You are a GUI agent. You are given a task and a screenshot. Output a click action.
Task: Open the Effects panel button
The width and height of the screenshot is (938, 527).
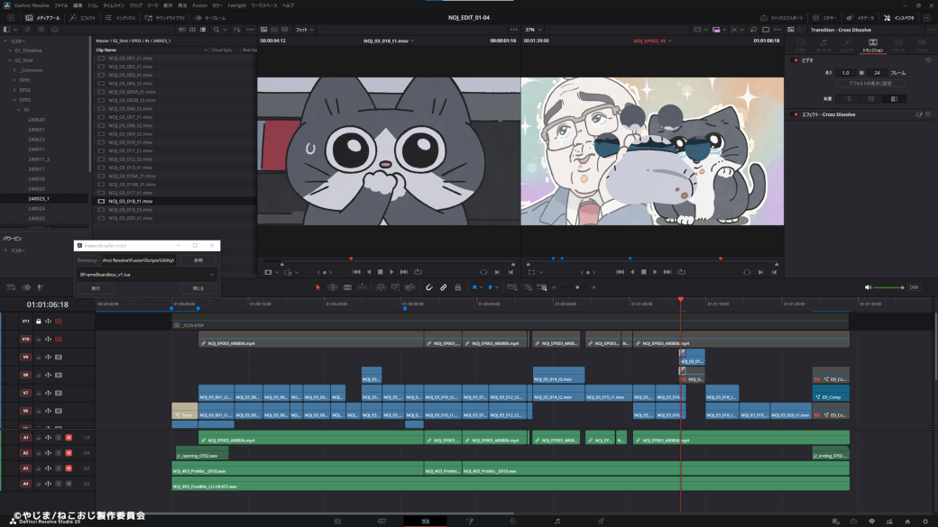point(83,18)
